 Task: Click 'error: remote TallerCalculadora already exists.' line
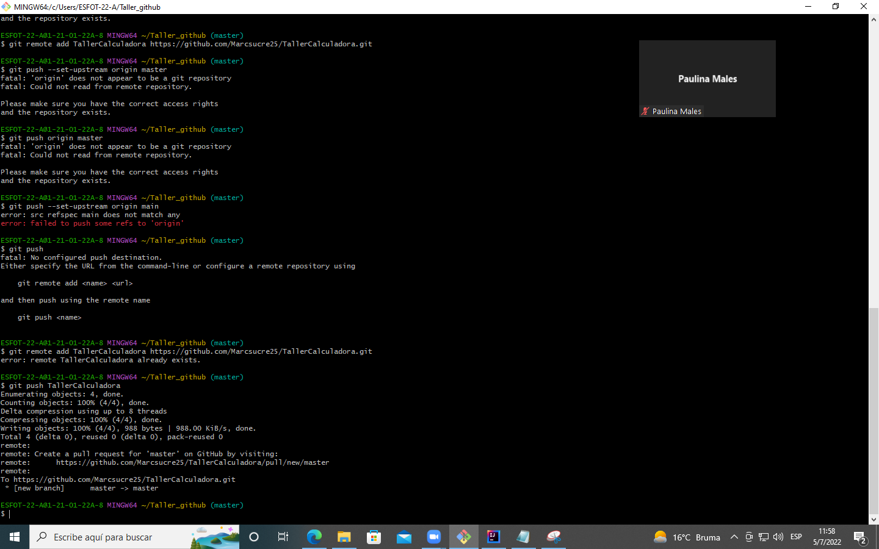pos(101,360)
